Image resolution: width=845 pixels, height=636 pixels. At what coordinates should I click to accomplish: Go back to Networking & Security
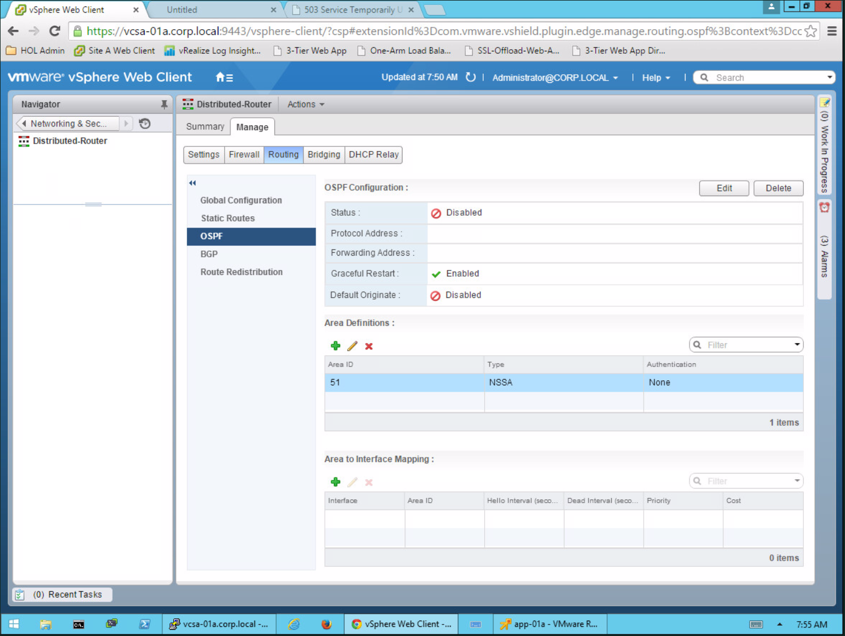tap(68, 124)
